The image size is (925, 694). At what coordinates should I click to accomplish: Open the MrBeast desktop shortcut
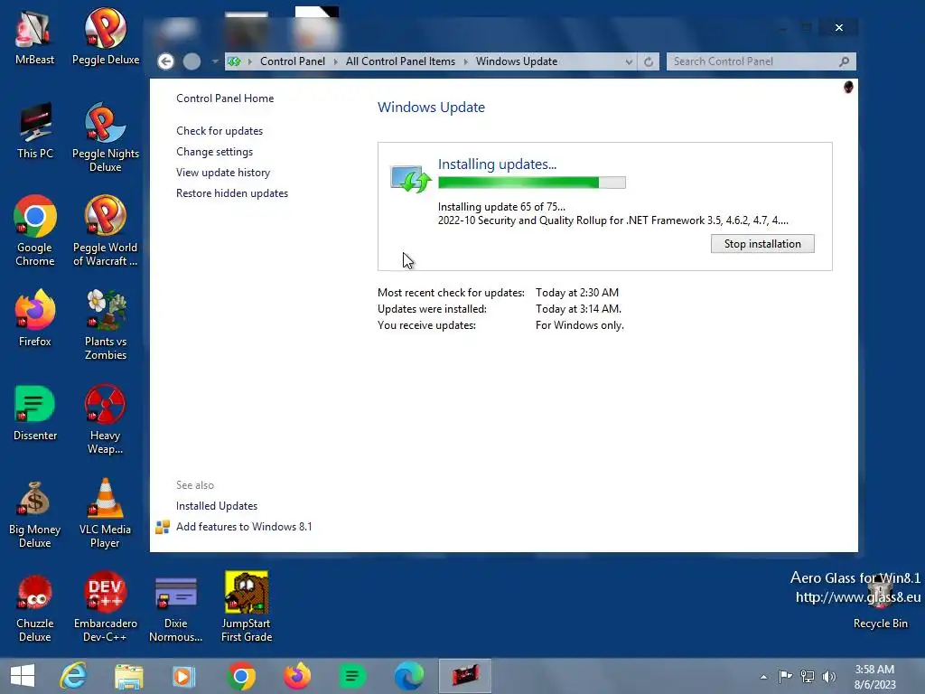pyautogui.click(x=35, y=36)
